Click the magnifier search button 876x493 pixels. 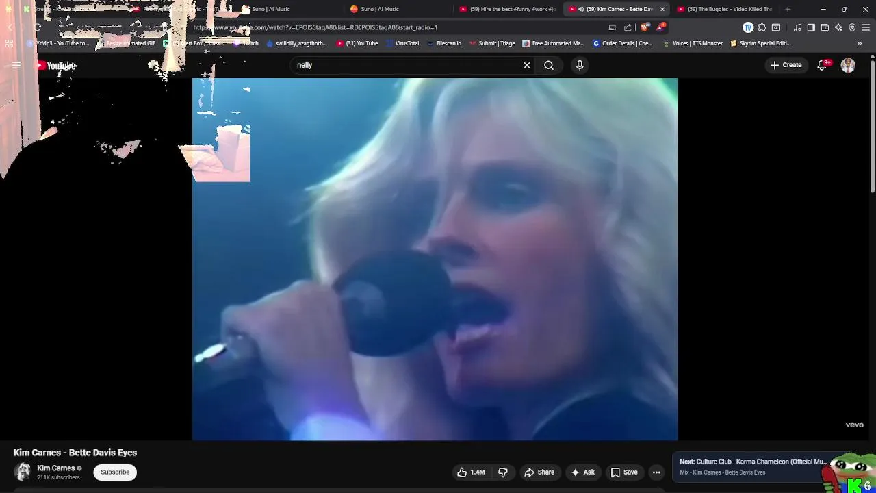tap(549, 65)
